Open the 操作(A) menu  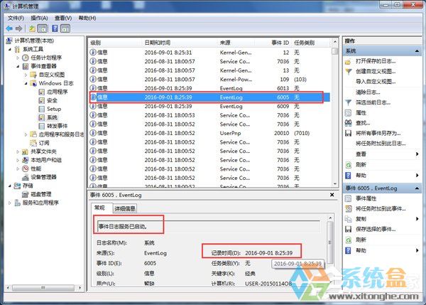tap(39, 18)
